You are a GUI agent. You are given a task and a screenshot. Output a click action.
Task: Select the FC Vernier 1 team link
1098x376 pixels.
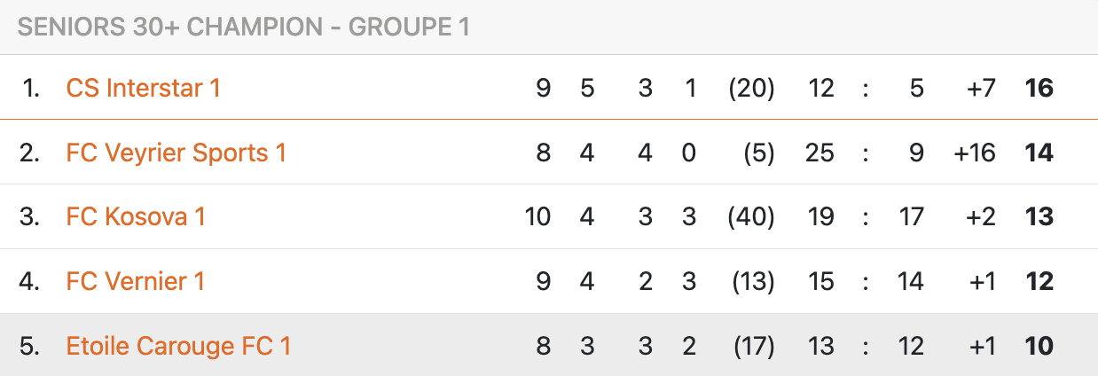coord(135,281)
